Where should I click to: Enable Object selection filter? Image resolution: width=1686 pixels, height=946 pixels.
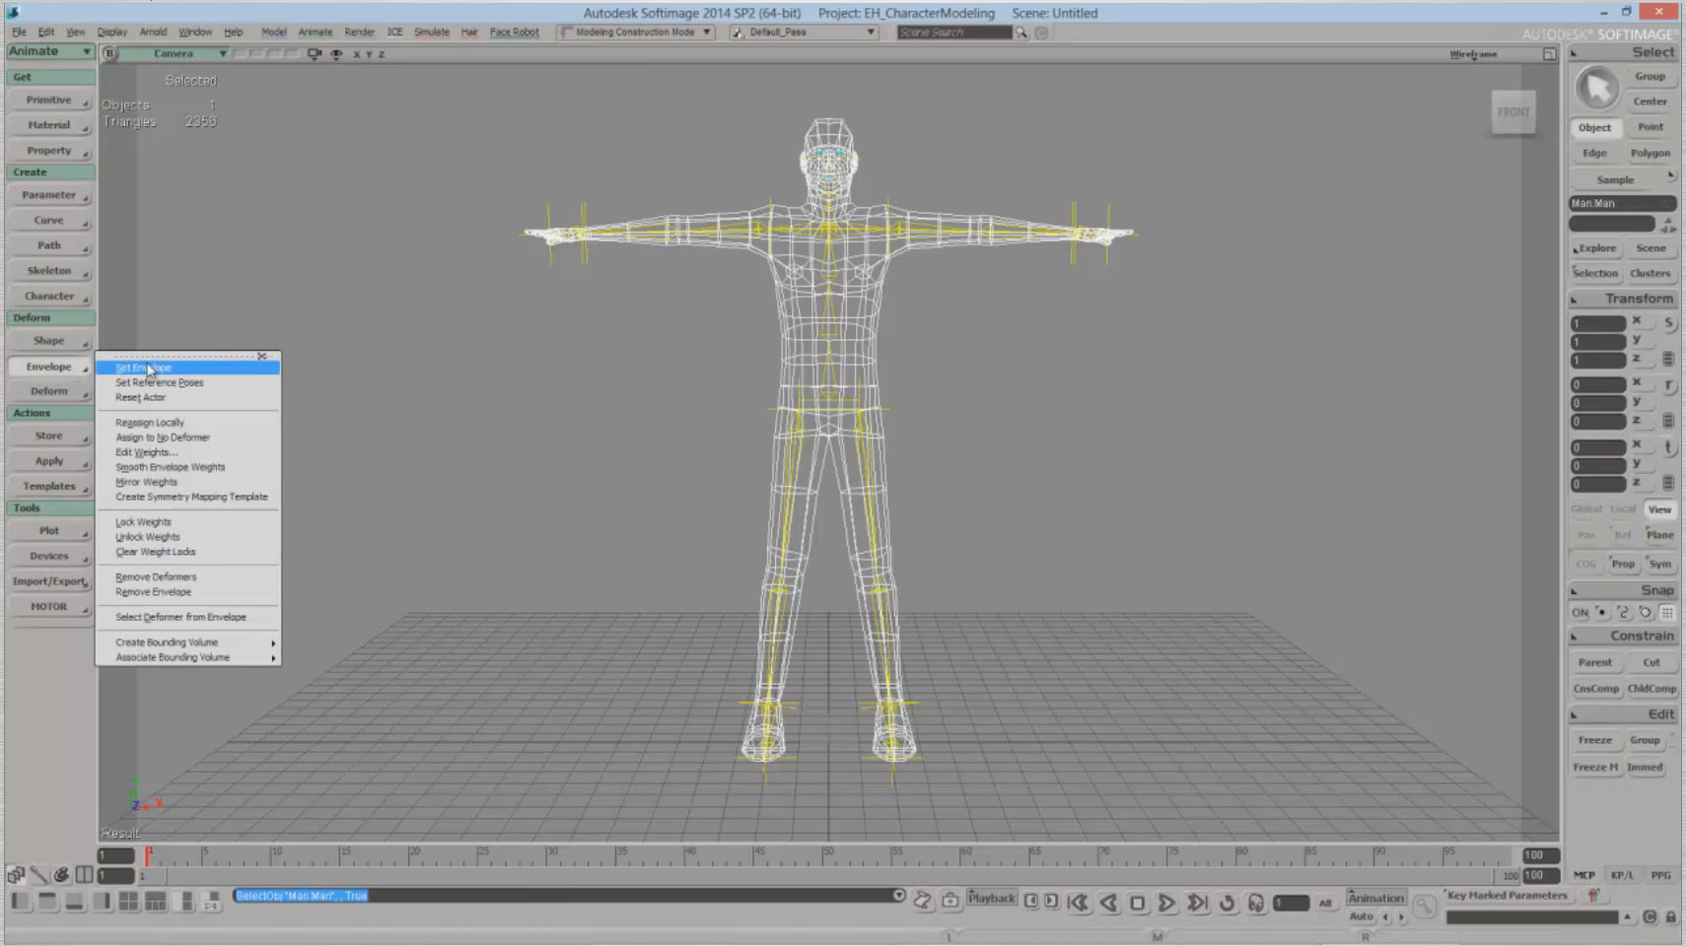[x=1594, y=127]
